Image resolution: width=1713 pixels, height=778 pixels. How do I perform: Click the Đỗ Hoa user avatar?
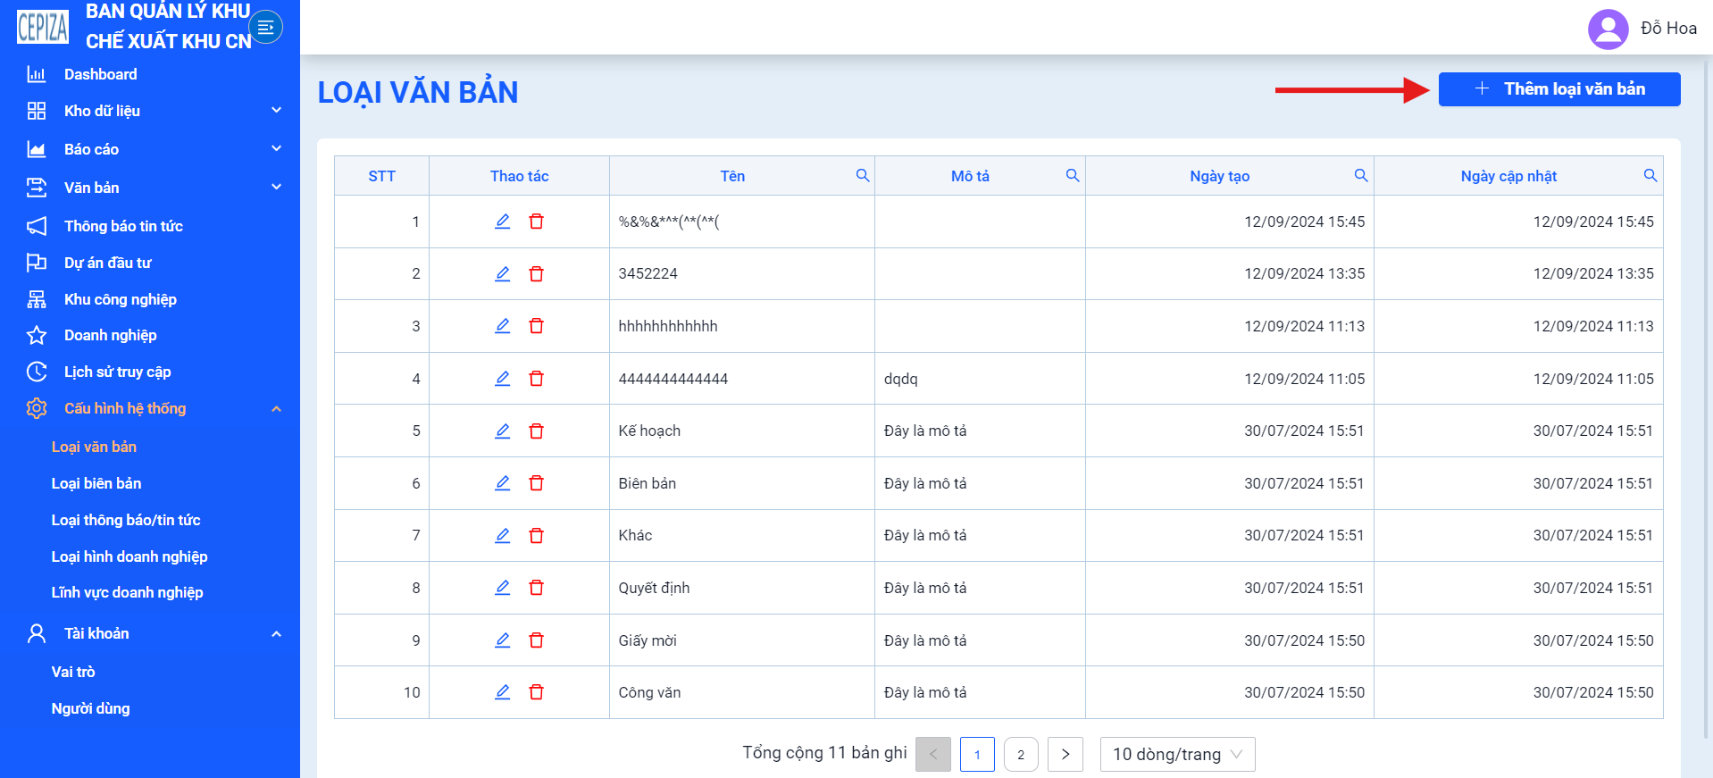tap(1609, 29)
